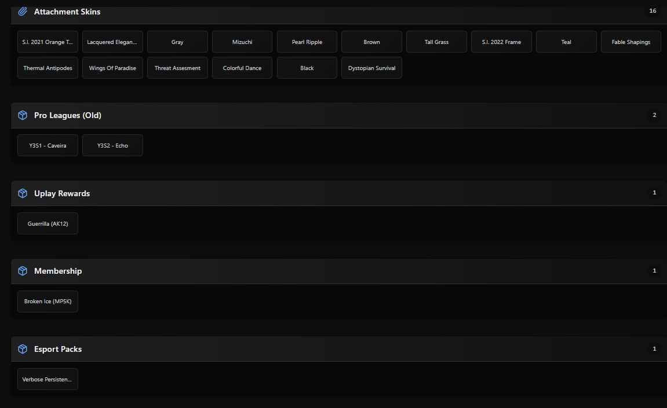Click the paperclip icon beside Attachment Skins
The height and width of the screenshot is (408, 667).
(23, 12)
